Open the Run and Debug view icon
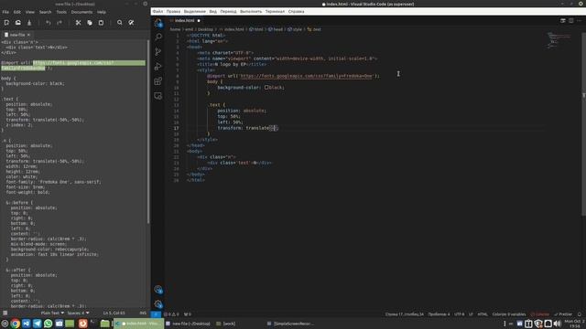586x329 pixels. [158, 67]
